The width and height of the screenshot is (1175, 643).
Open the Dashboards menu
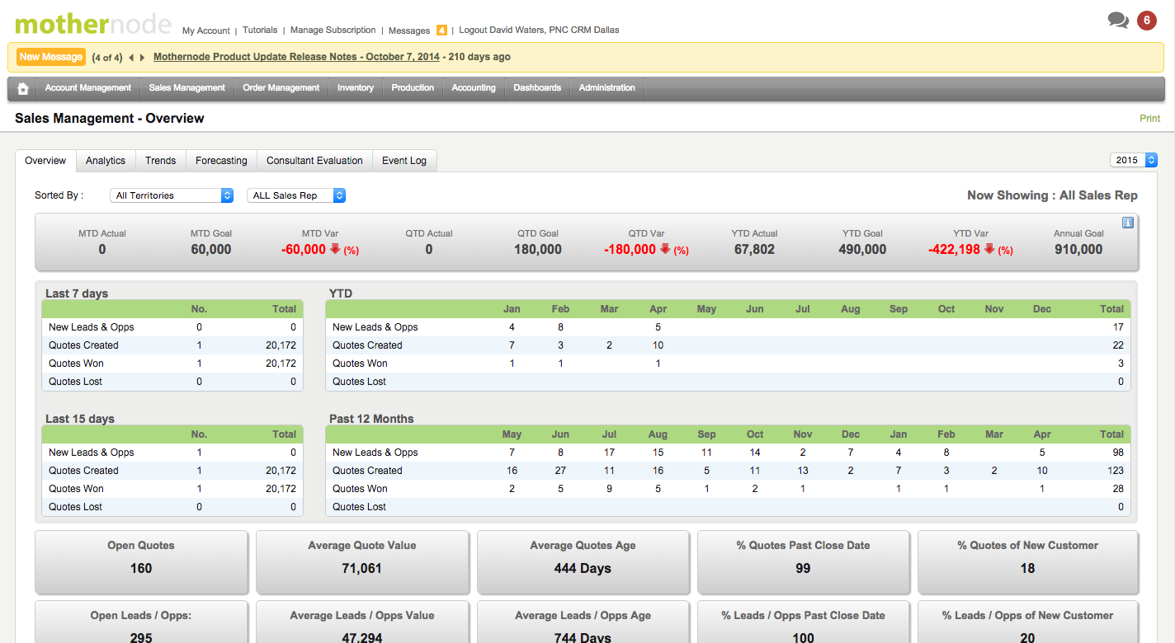[537, 87]
